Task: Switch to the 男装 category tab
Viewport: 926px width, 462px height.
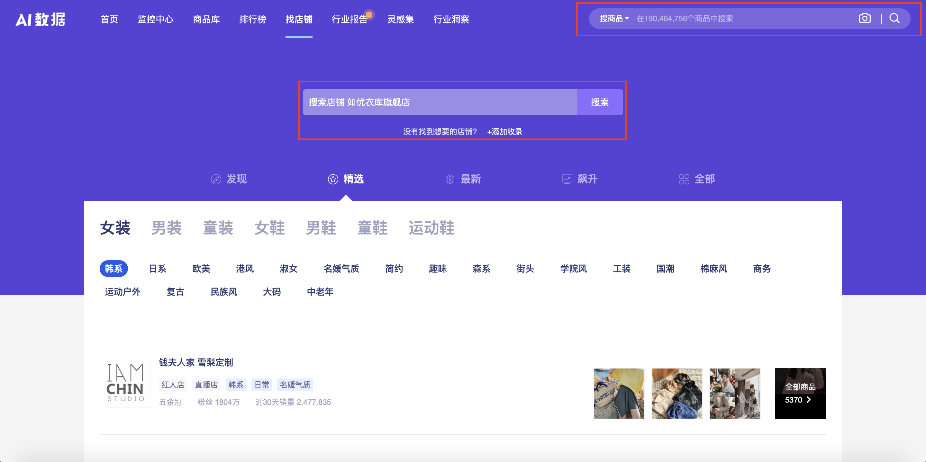Action: [x=167, y=228]
